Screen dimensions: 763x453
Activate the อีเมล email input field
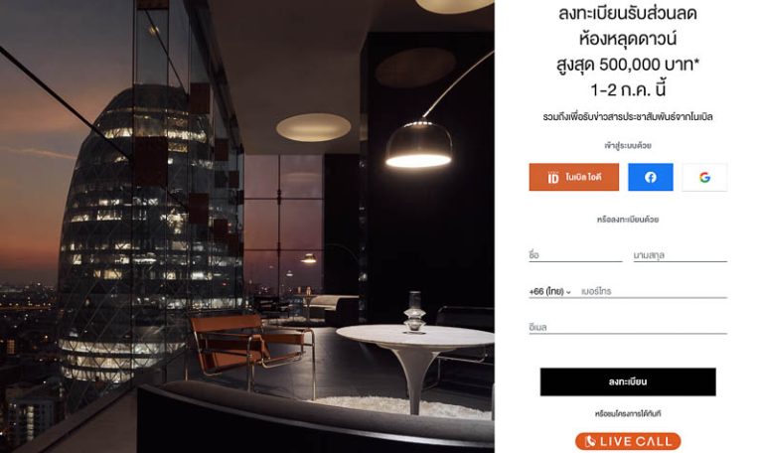click(x=628, y=328)
